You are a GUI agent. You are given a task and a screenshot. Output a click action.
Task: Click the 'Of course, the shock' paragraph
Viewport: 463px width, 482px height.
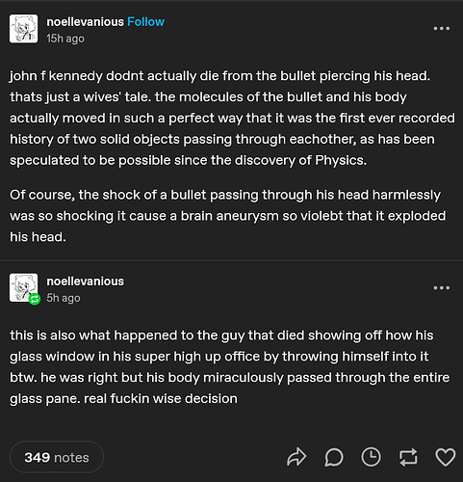pos(228,216)
